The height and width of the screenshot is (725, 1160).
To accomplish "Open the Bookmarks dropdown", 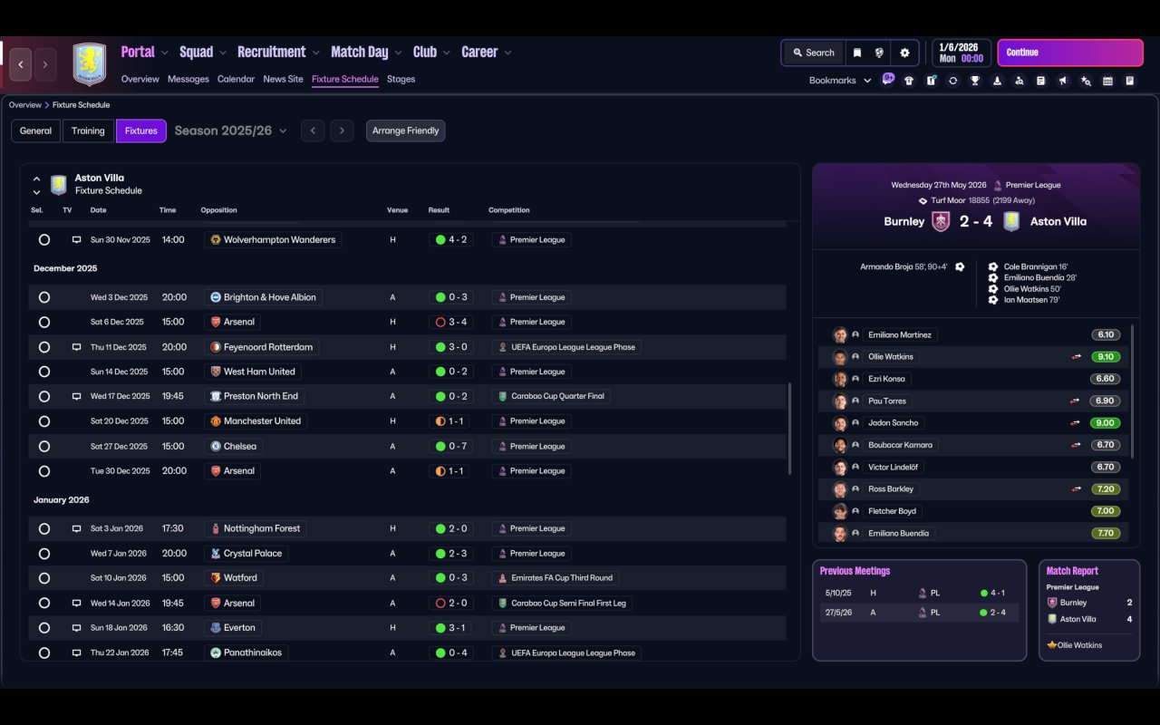I will point(840,81).
